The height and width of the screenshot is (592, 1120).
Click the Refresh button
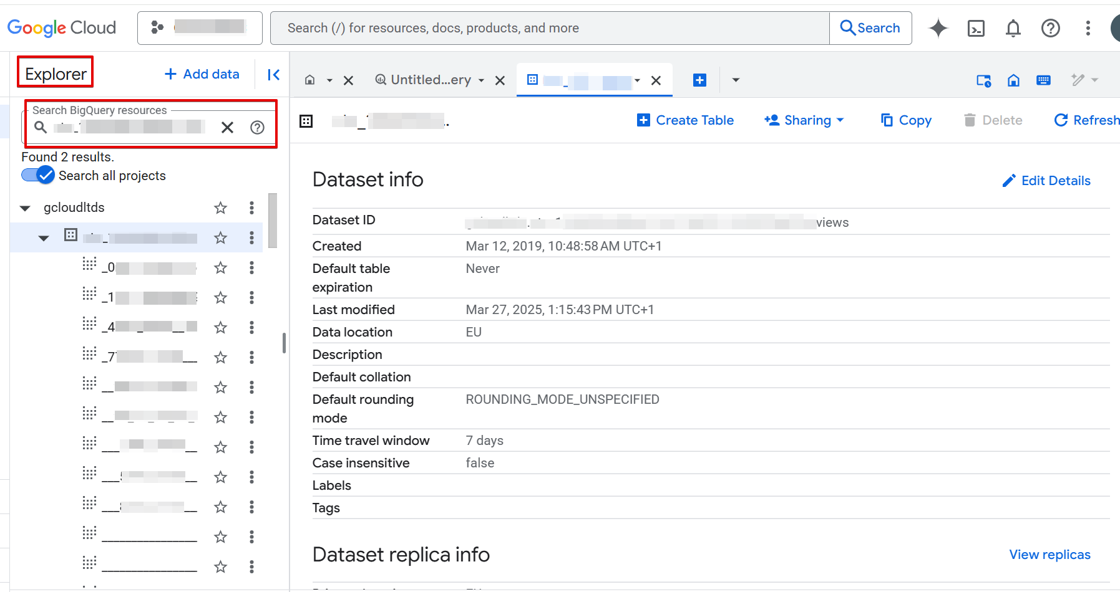pos(1087,120)
